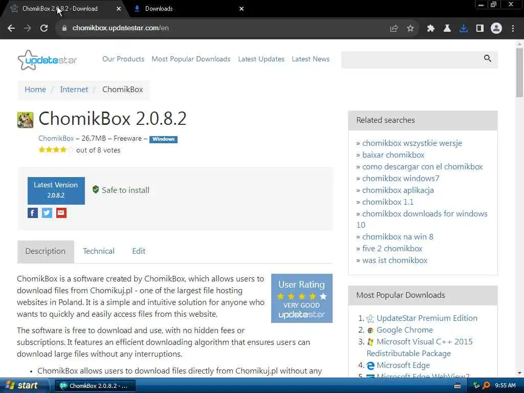524x393 pixels.
Task: Open Our Products menu
Action: click(x=123, y=59)
